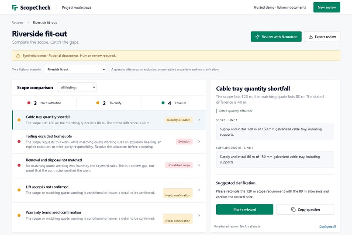Click the download icon on Export review

[311, 37]
